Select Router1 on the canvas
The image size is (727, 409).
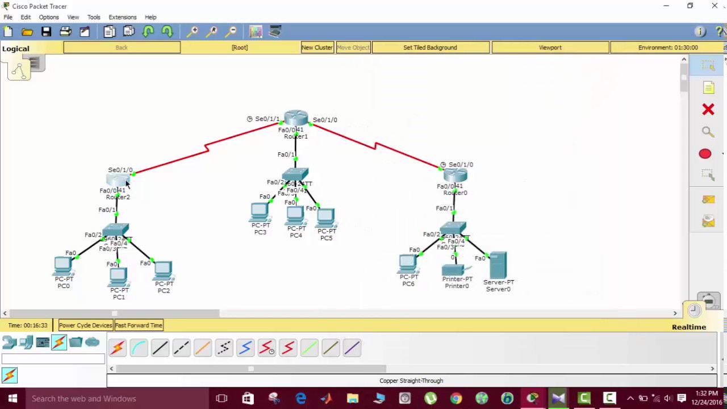pos(296,118)
